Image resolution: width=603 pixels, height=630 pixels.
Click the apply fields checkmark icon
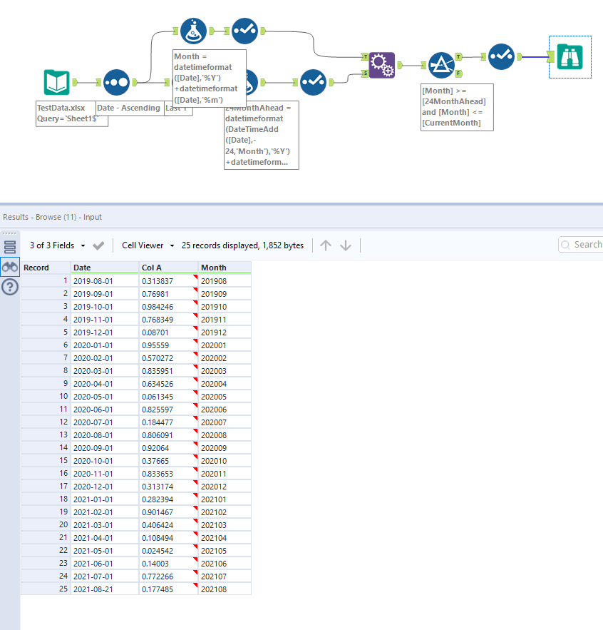[98, 245]
